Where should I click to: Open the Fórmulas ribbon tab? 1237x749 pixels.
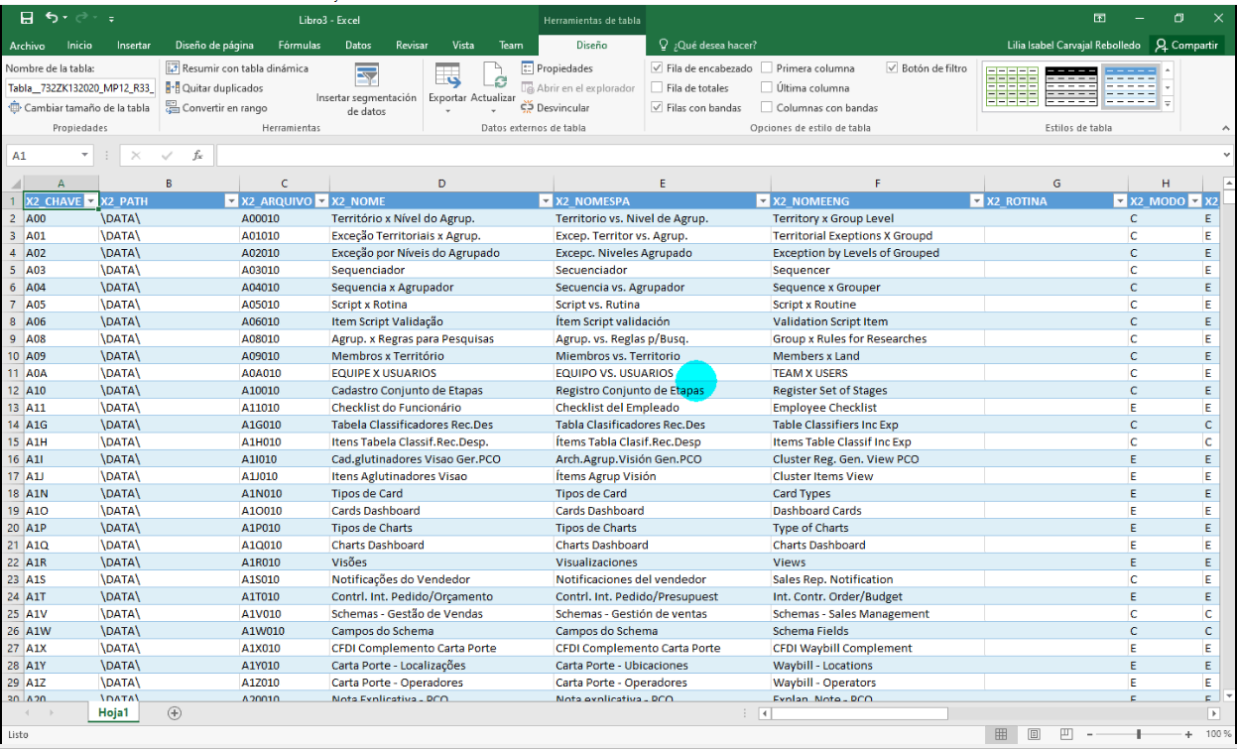point(299,46)
